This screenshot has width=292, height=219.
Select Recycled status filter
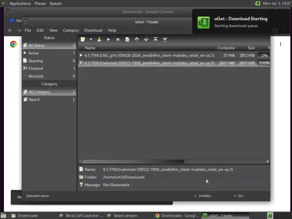pyautogui.click(x=49, y=76)
